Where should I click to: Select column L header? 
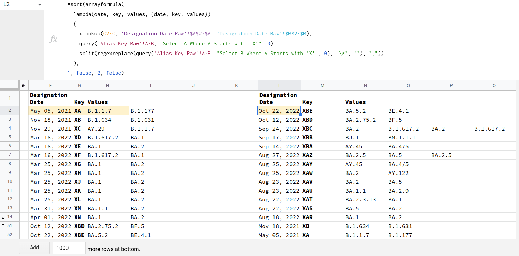tap(279, 86)
